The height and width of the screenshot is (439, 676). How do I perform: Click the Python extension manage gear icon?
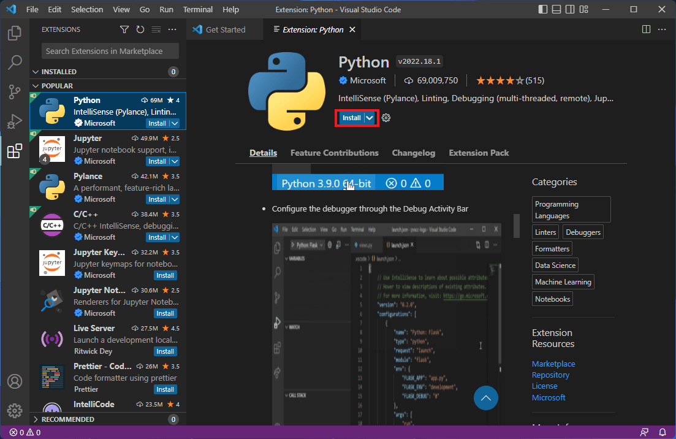(386, 118)
